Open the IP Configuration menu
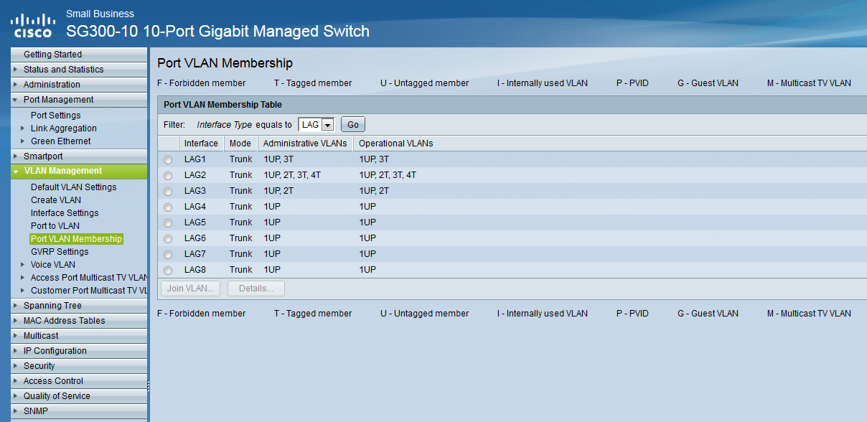Screen dimensions: 867x422 point(79,351)
